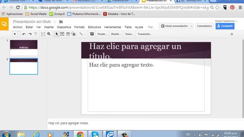The image size is (244, 137).
Task: Click the shape tool icon
Action: tap(73, 34)
